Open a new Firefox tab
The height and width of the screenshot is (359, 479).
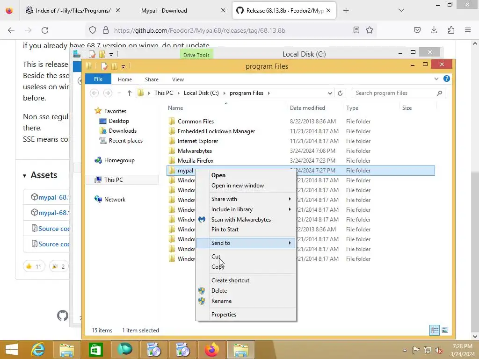[346, 11]
